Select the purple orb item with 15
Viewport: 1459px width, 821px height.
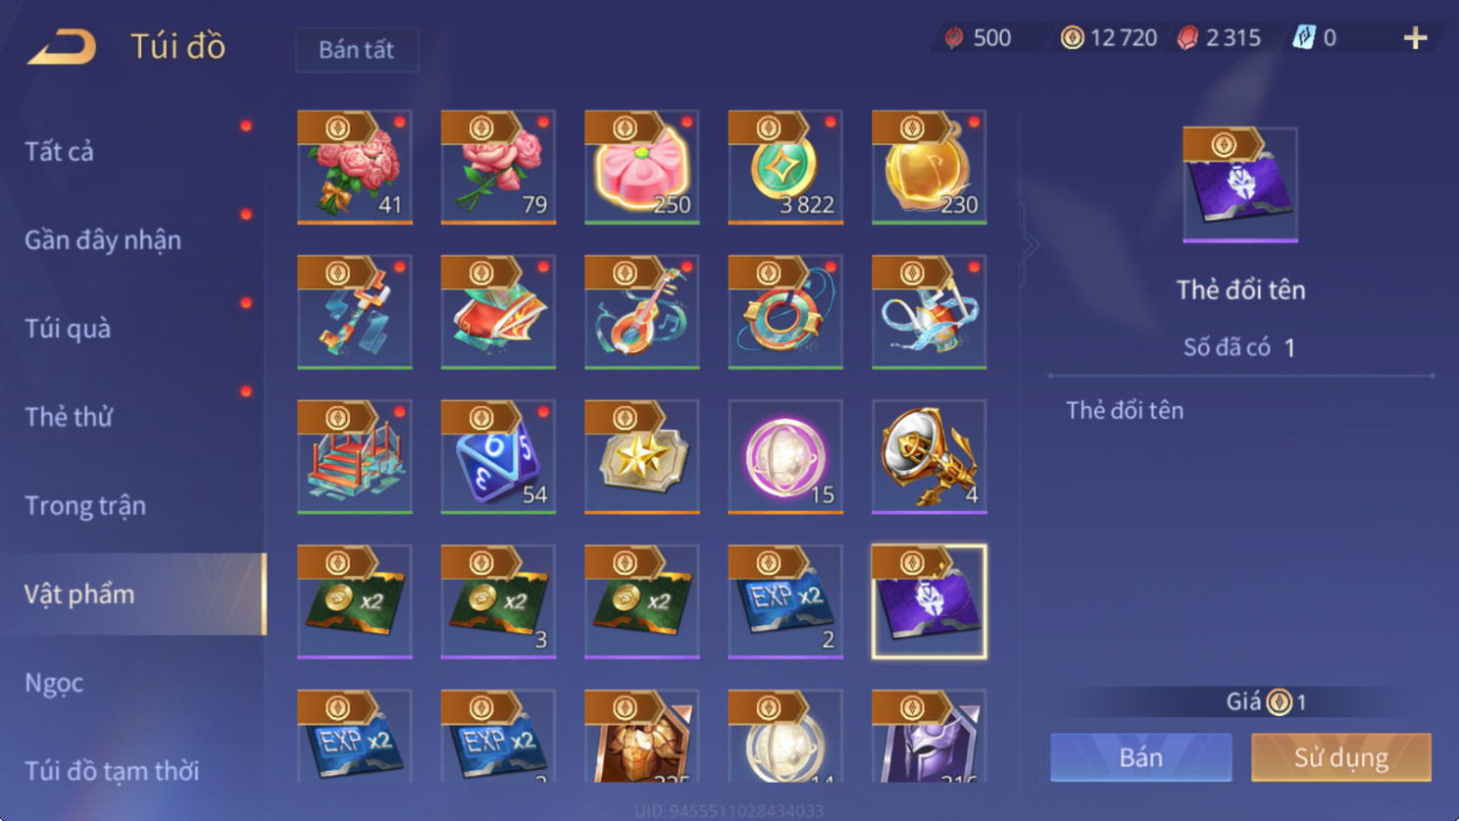pyautogui.click(x=785, y=456)
